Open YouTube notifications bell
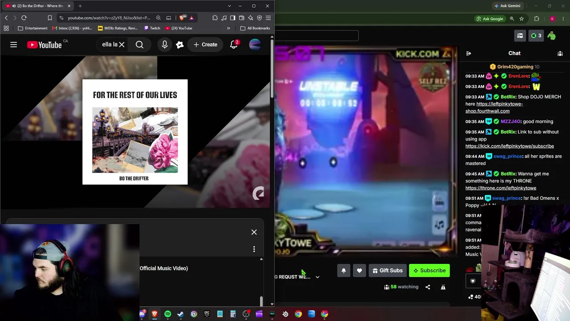The height and width of the screenshot is (321, 570). (x=234, y=45)
